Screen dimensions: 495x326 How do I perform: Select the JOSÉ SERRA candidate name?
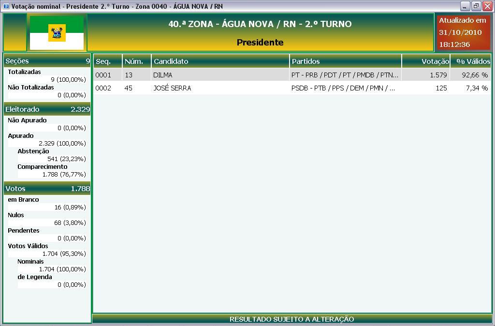(x=173, y=88)
